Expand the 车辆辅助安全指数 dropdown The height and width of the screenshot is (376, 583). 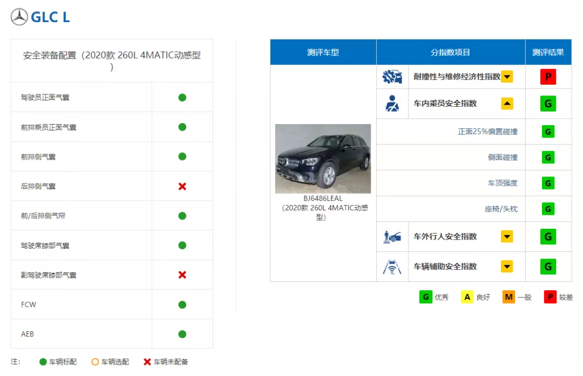pos(507,266)
